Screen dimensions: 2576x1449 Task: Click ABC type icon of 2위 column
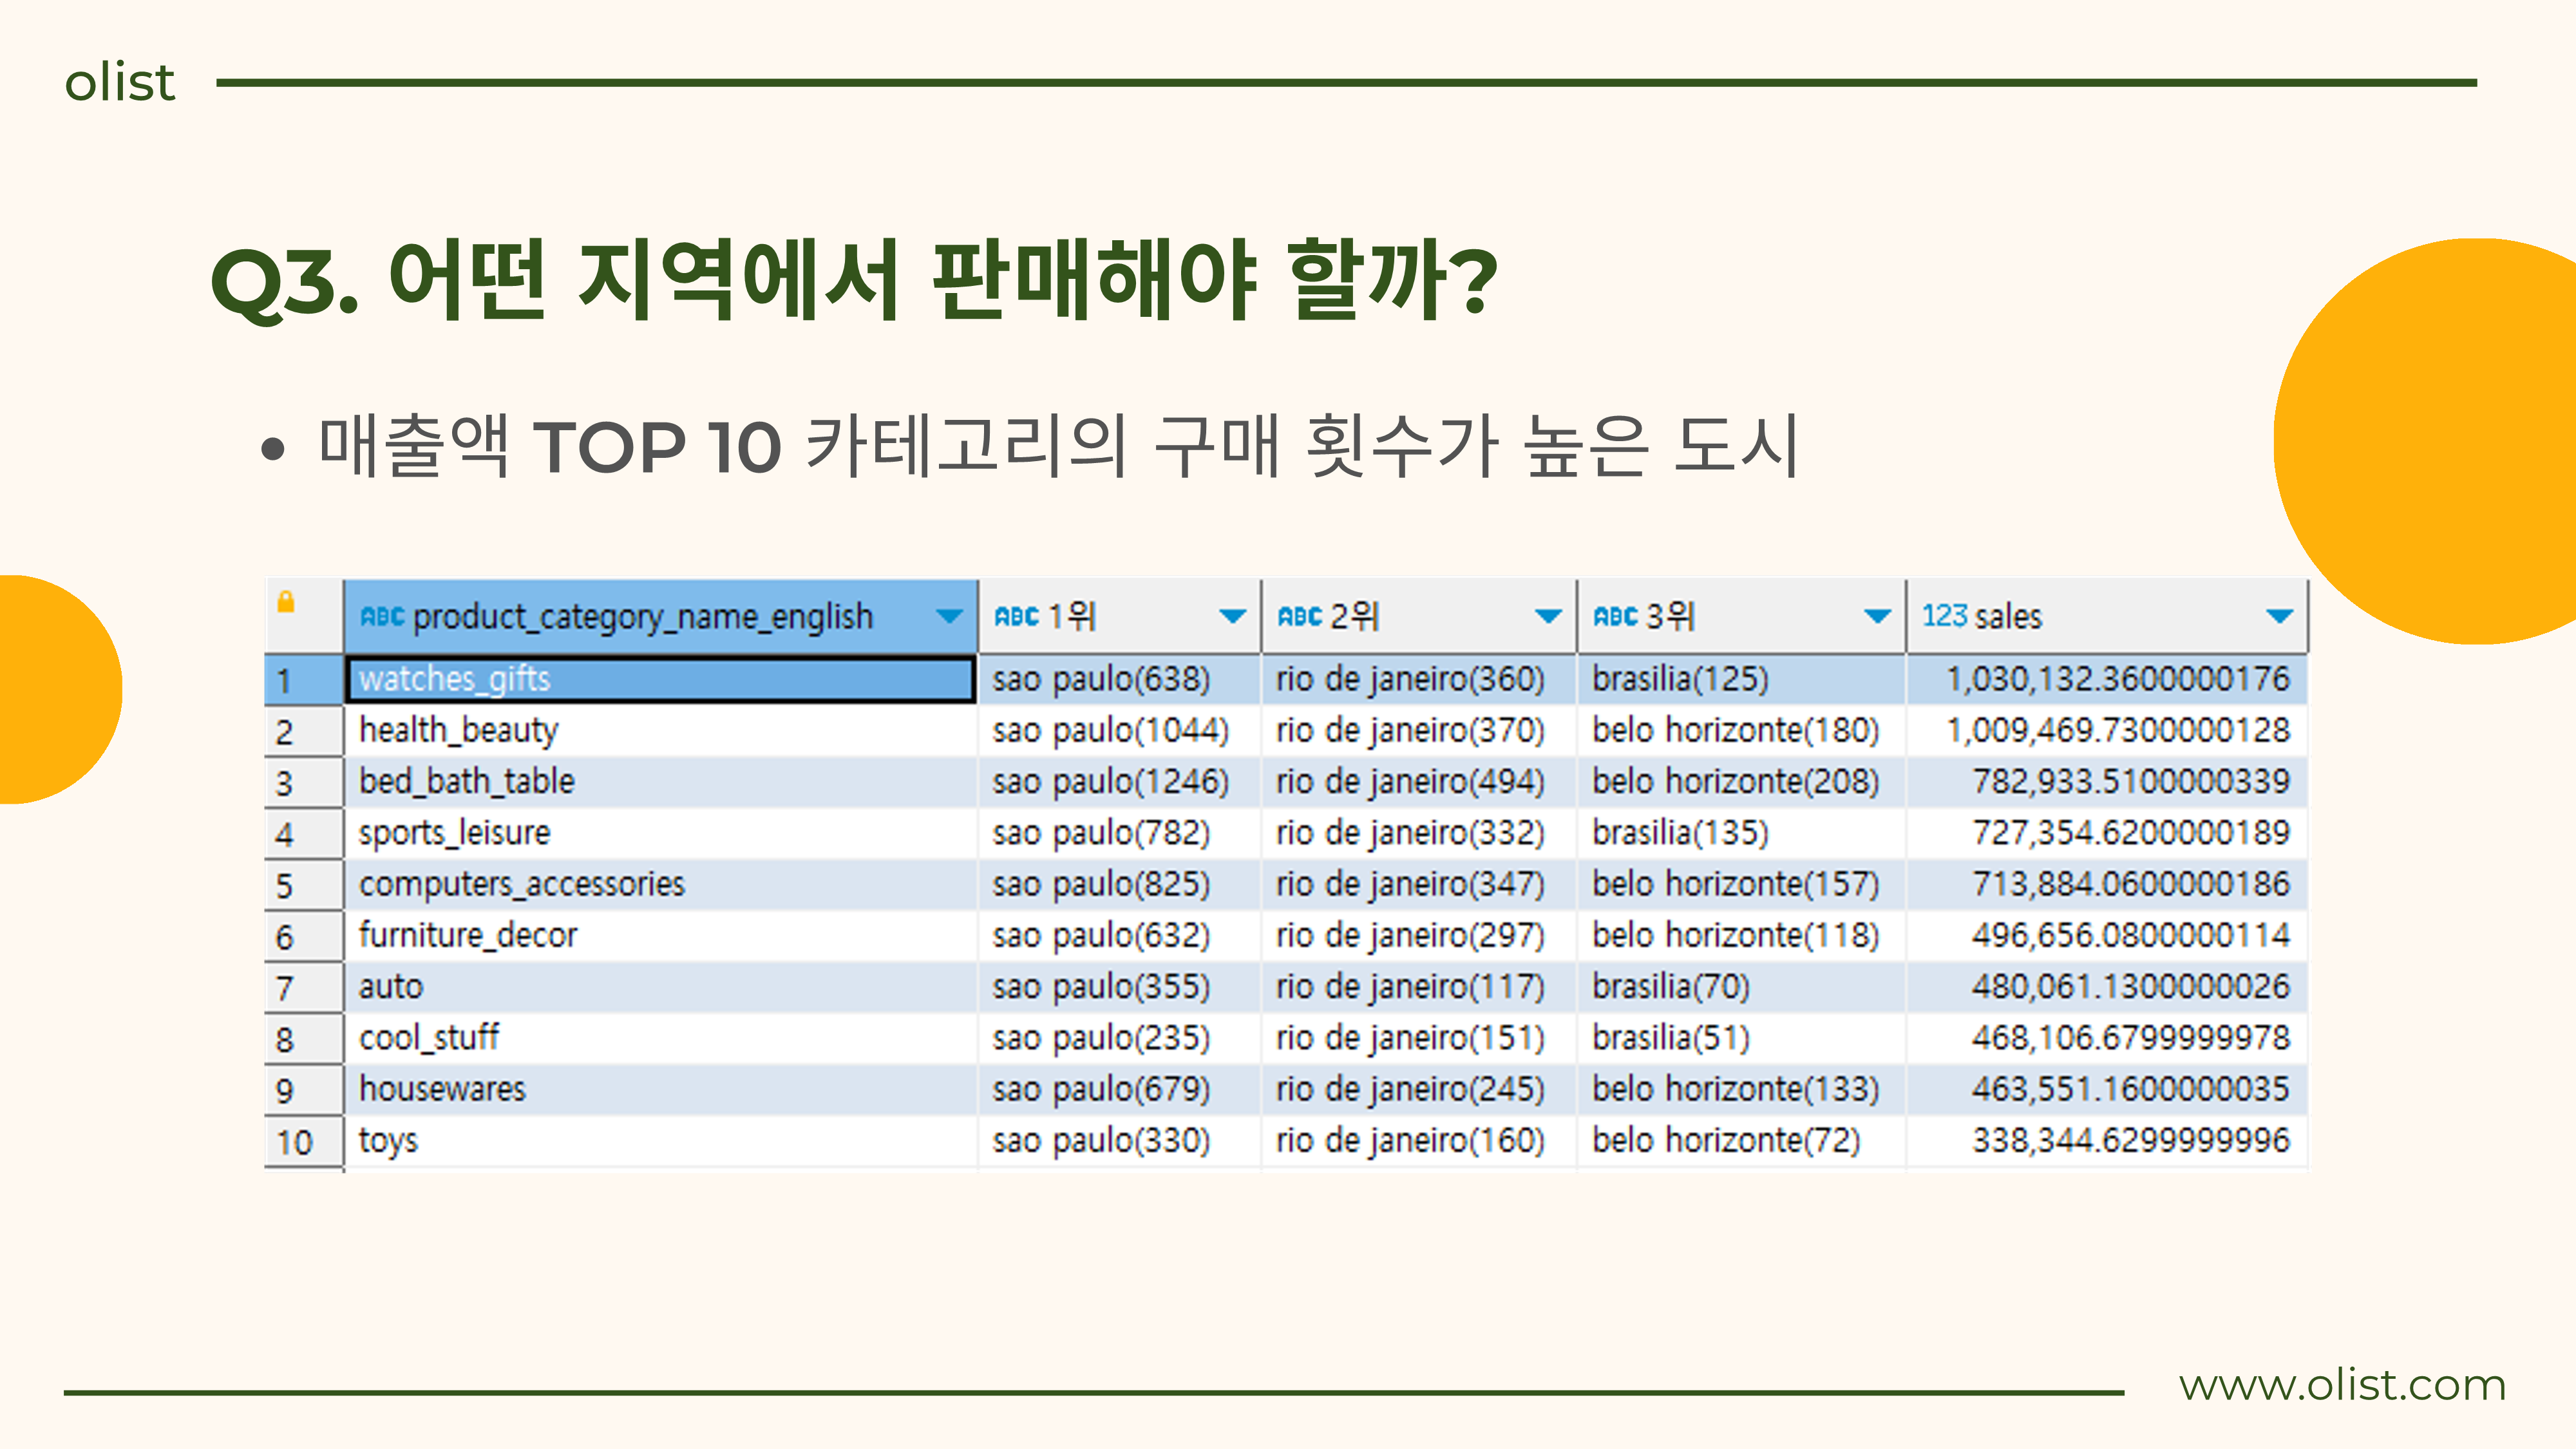click(x=1300, y=616)
